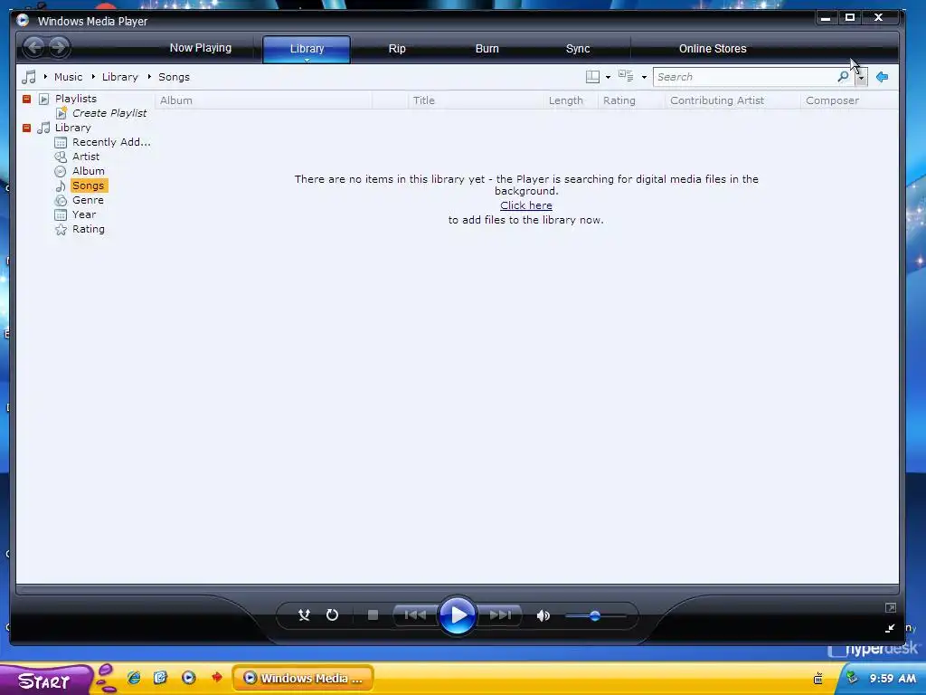Screen dimensions: 926x695
Task: Expand the arrow before Songs breadcrumb
Action: pyautogui.click(x=149, y=77)
